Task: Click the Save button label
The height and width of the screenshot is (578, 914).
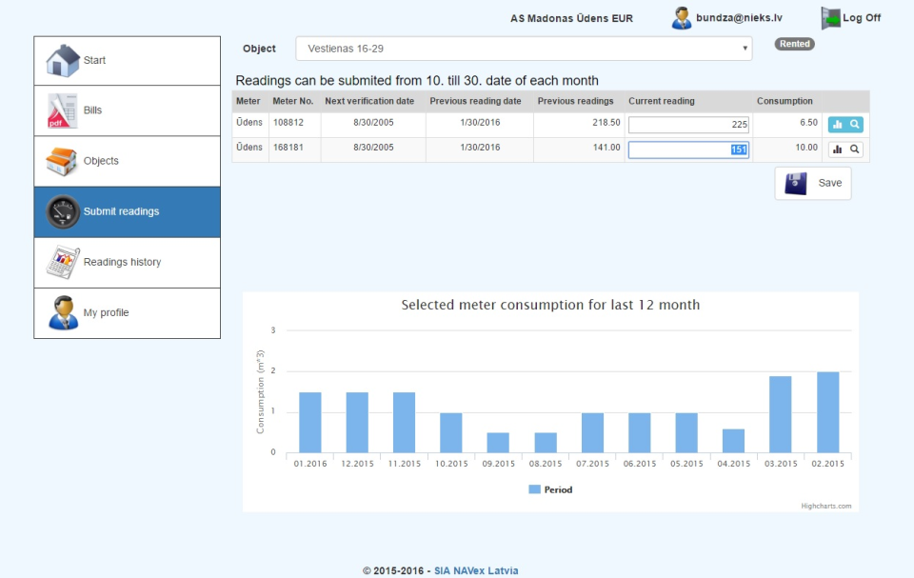Action: (x=829, y=183)
